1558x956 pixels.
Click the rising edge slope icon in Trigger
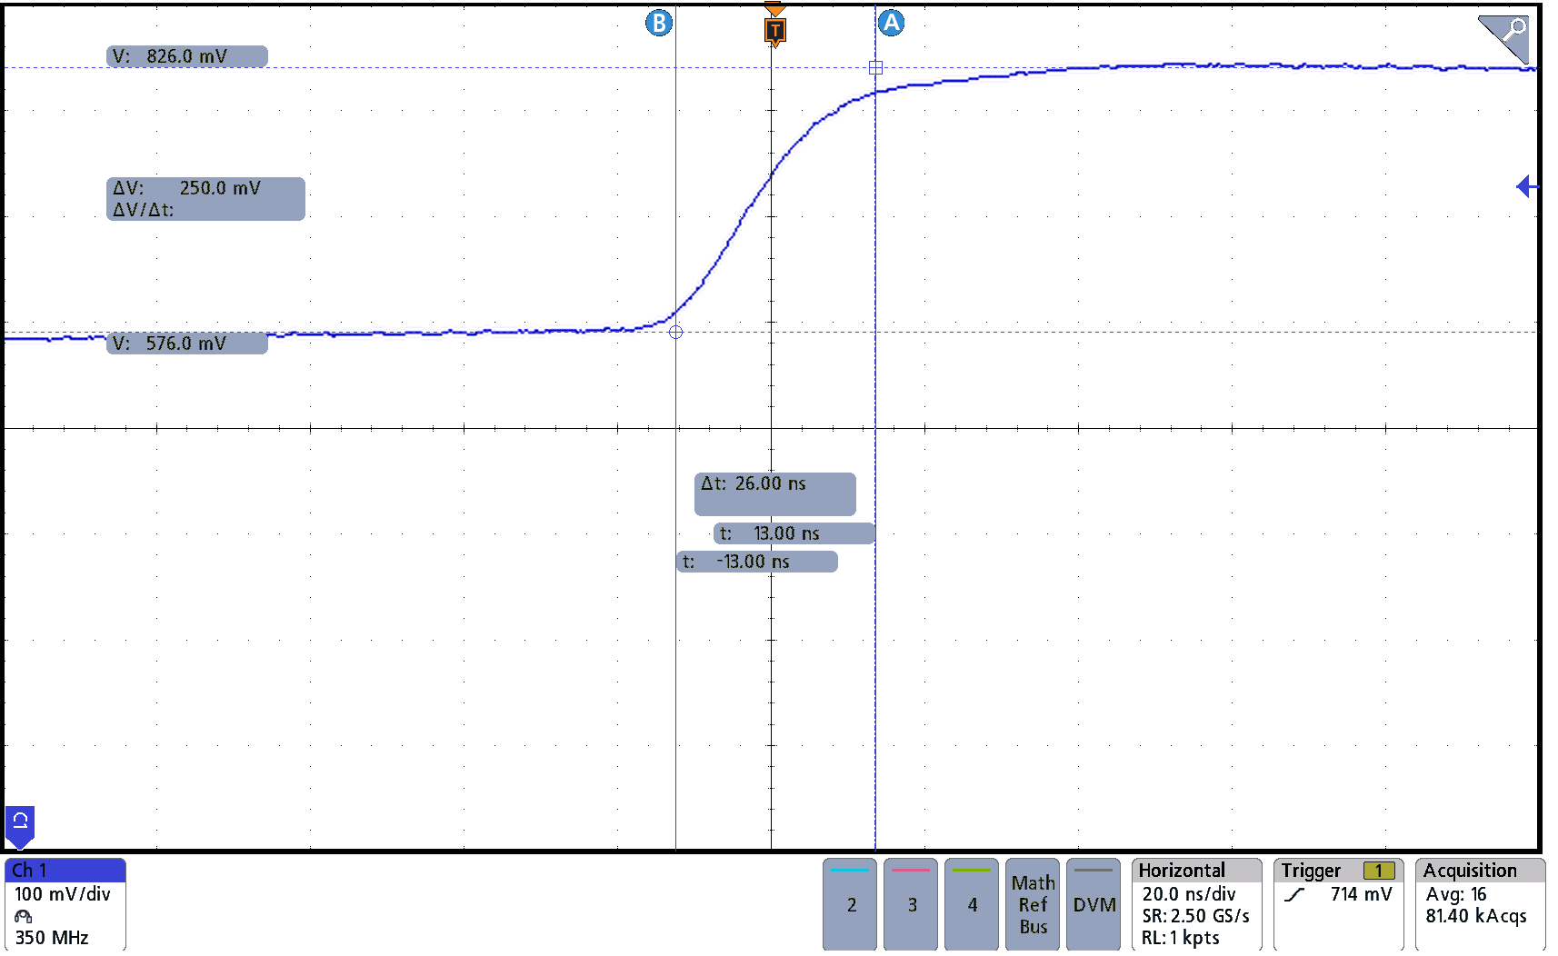pos(1294,895)
